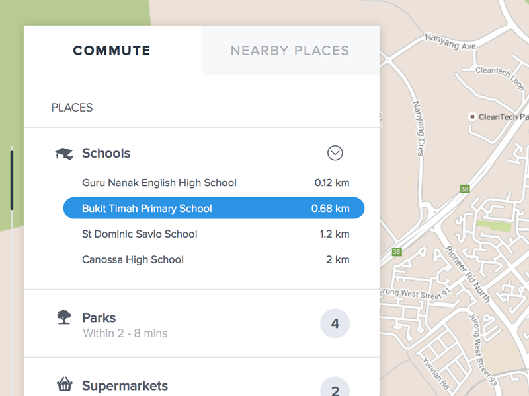This screenshot has height=396, width=529.
Task: Click the Schools graduation cap icon
Action: (64, 154)
